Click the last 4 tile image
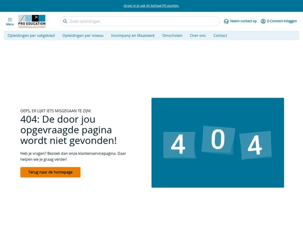 point(255,145)
